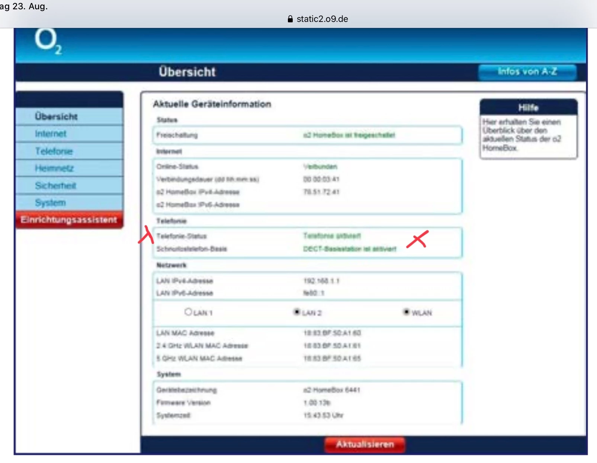Click the 'DECT-Basisstation ist aktiviert' status
597x463 pixels.
[x=350, y=249]
